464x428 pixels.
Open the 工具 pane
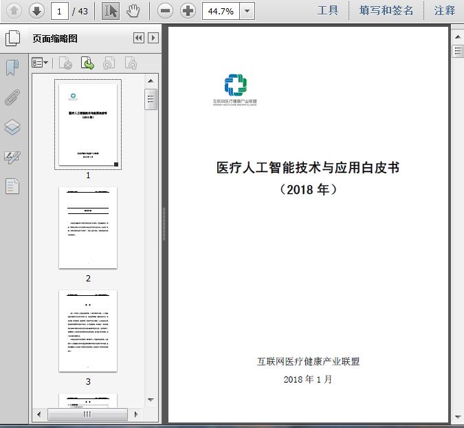328,10
